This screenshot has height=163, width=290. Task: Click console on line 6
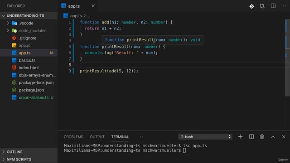pyautogui.click(x=93, y=53)
